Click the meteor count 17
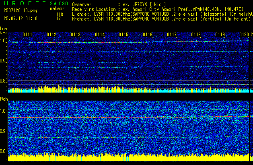 pyautogui.click(x=58, y=19)
